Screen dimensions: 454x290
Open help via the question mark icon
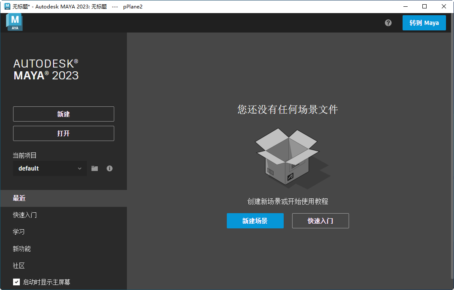point(388,23)
